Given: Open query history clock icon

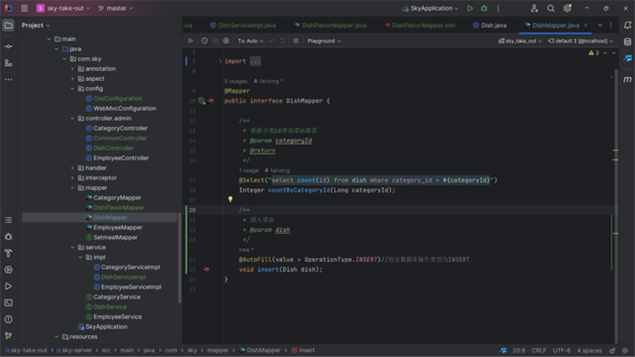Looking at the screenshot, I should coord(204,41).
